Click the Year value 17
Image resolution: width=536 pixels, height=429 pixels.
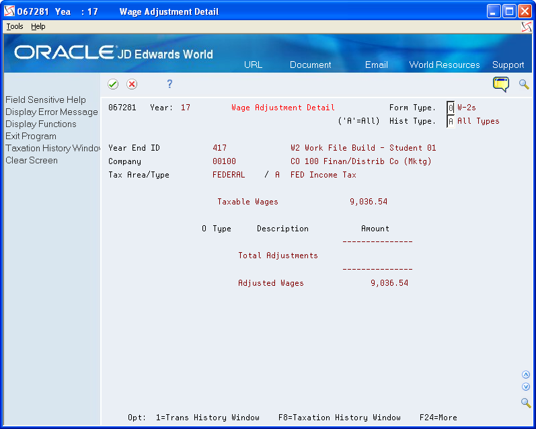[x=185, y=108]
